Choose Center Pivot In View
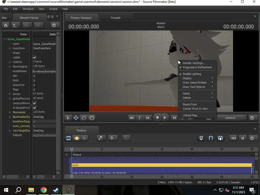 point(197,109)
